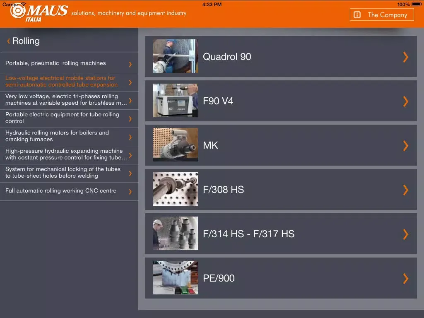
Task: Tap the Wi-Fi signal icon in status bar
Action: [x=23, y=4]
